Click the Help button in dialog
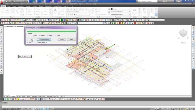 click(x=71, y=39)
